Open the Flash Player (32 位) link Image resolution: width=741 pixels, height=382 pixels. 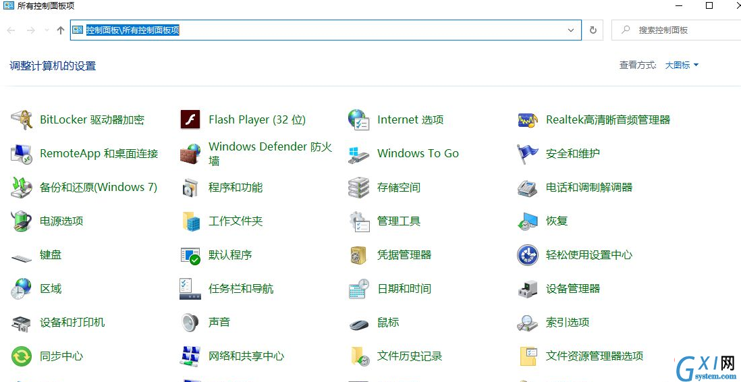[257, 119]
